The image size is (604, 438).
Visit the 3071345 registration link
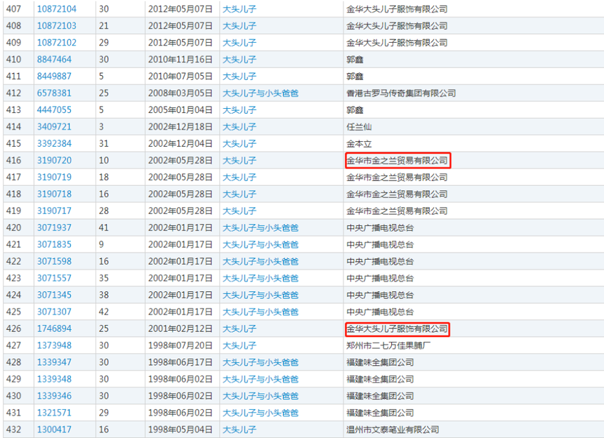point(54,296)
